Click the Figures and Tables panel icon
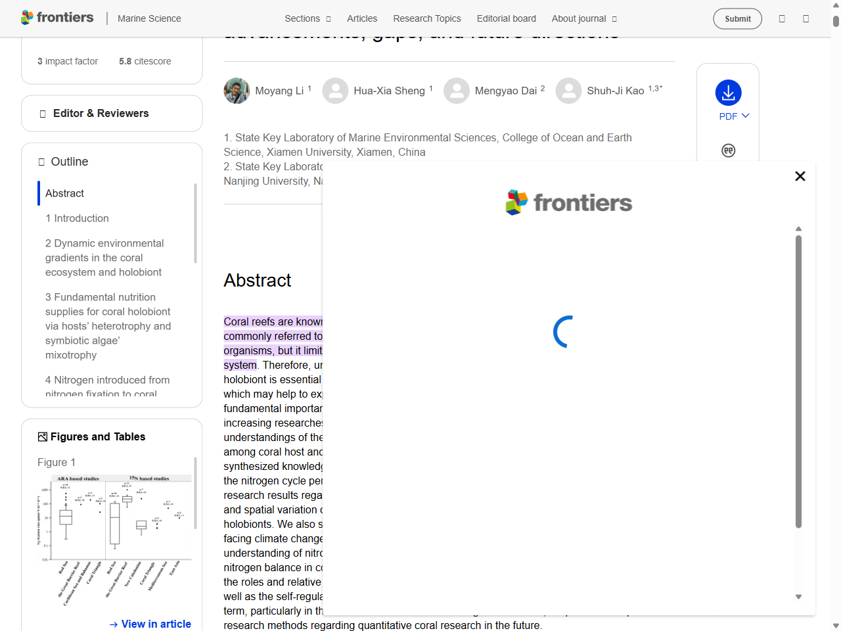The image size is (841, 631). point(42,436)
